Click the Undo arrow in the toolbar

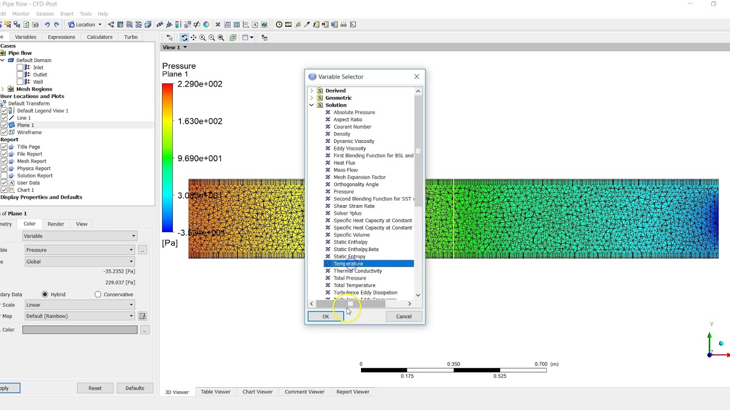47,24
